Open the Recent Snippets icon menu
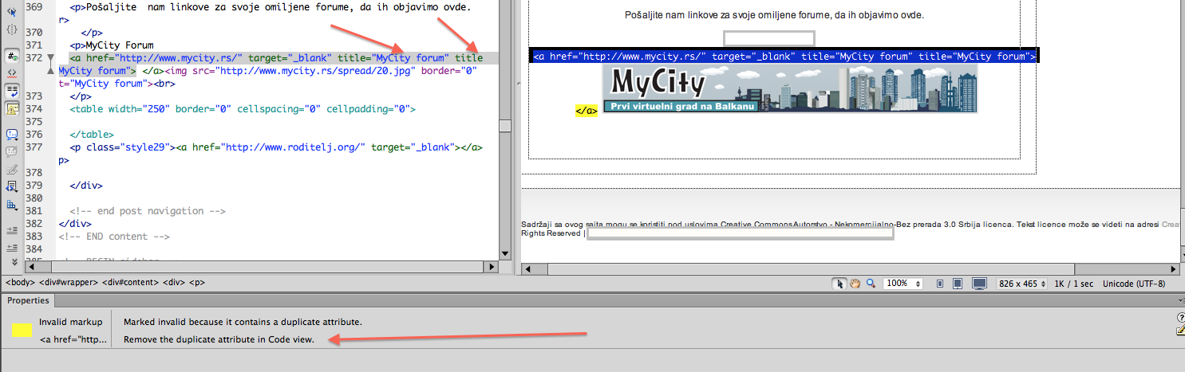This screenshot has height=372, width=1185. (12, 186)
